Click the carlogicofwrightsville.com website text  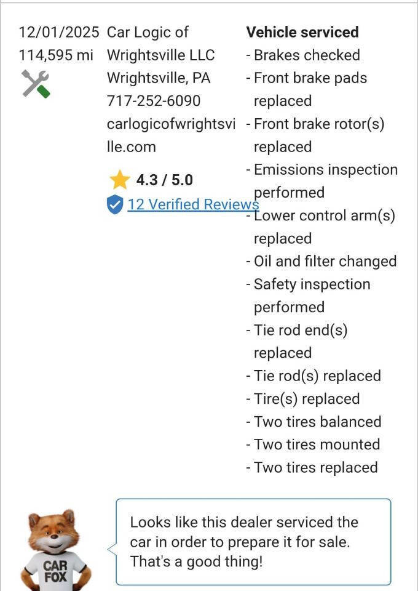pos(170,135)
